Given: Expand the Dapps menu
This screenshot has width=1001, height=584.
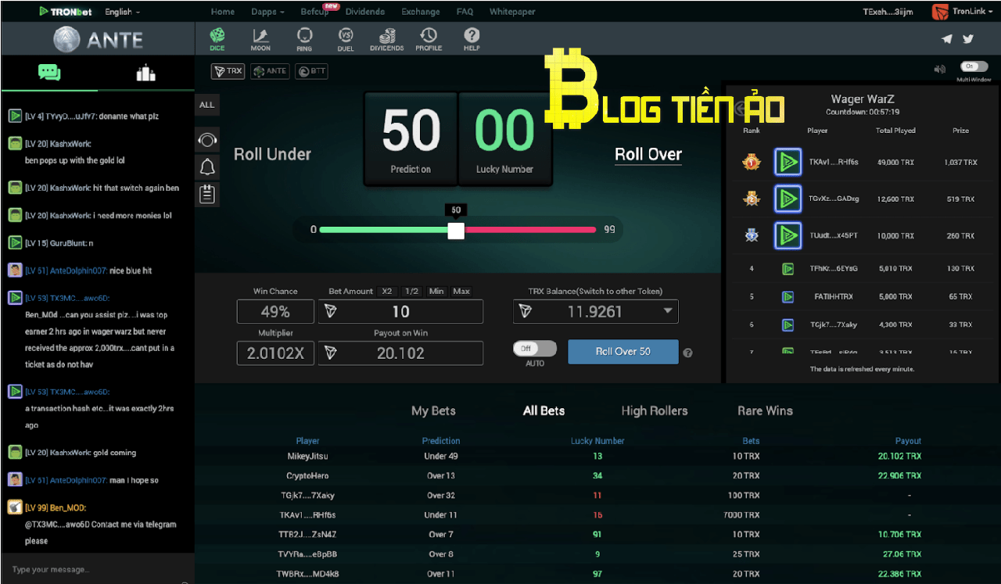Looking at the screenshot, I should [268, 12].
